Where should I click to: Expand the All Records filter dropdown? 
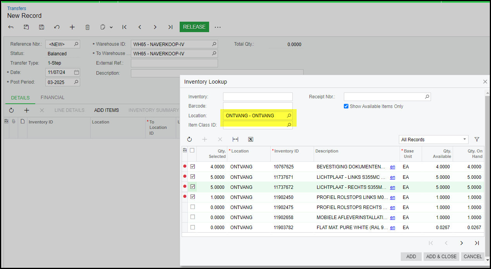(464, 139)
